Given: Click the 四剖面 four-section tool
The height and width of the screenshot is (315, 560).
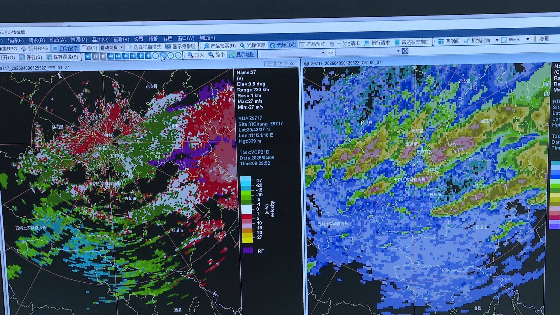Looking at the screenshot, I should pos(449,41).
